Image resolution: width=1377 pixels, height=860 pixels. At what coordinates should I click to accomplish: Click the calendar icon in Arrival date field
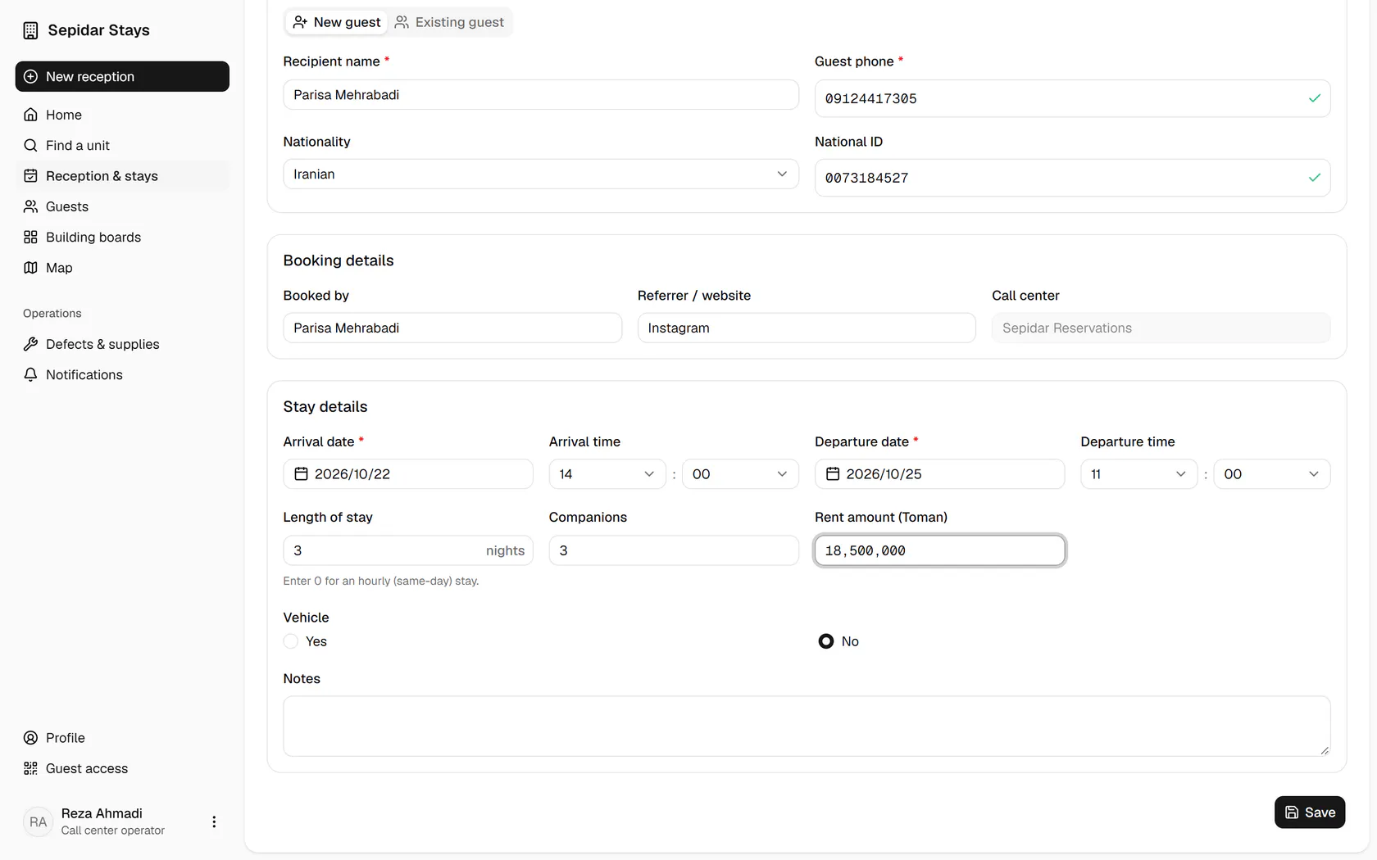coord(301,474)
